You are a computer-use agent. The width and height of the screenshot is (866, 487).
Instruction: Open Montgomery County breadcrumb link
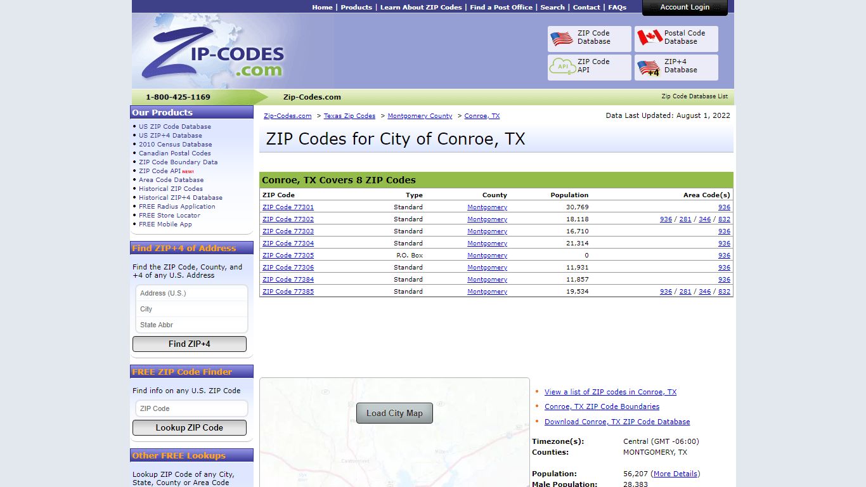[x=420, y=116]
